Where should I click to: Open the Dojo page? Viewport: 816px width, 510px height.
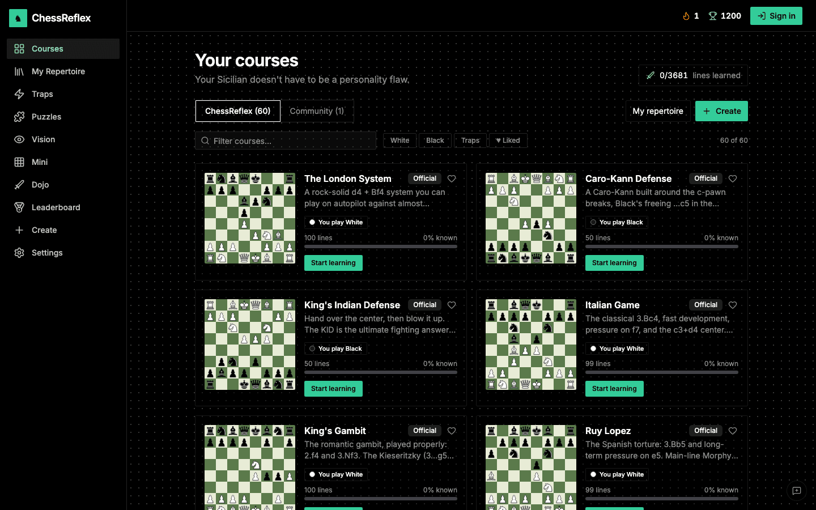(63, 185)
